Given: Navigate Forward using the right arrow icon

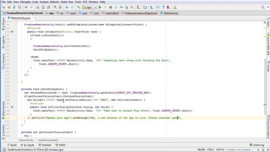Looking at the screenshot, I should (72, 8).
